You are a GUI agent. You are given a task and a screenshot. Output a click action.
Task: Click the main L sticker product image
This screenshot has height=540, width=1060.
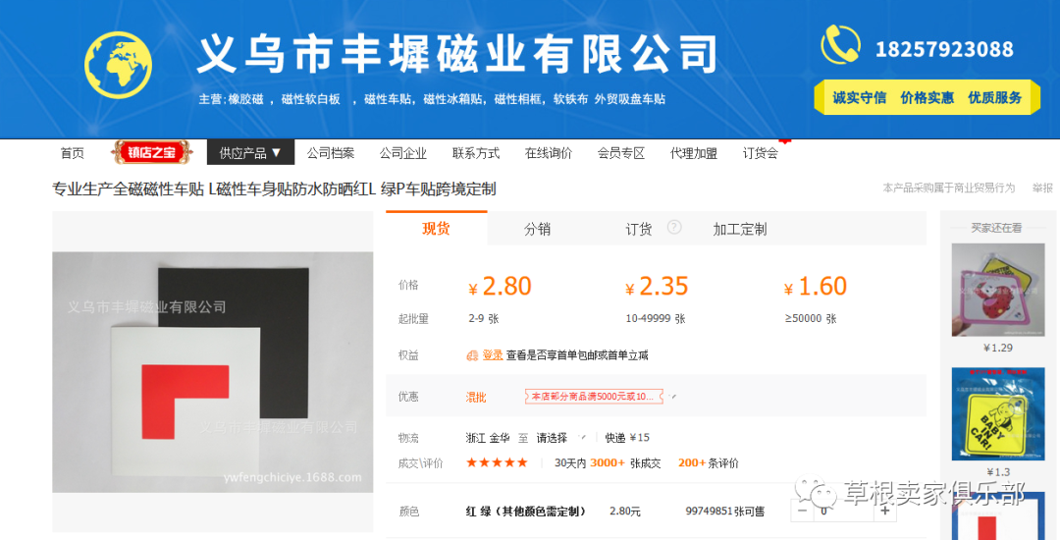tap(213, 372)
